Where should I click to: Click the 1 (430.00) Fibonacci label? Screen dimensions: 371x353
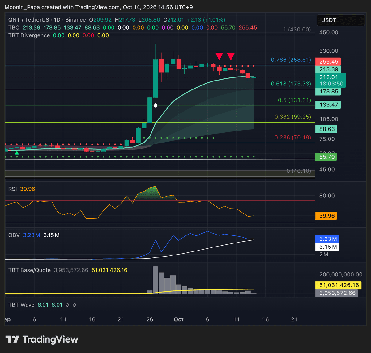coord(297,30)
